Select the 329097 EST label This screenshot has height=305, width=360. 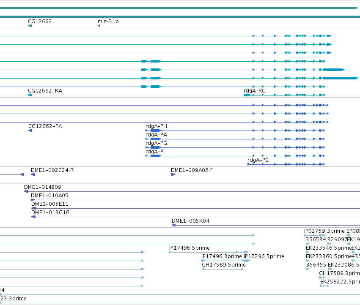[338, 240]
